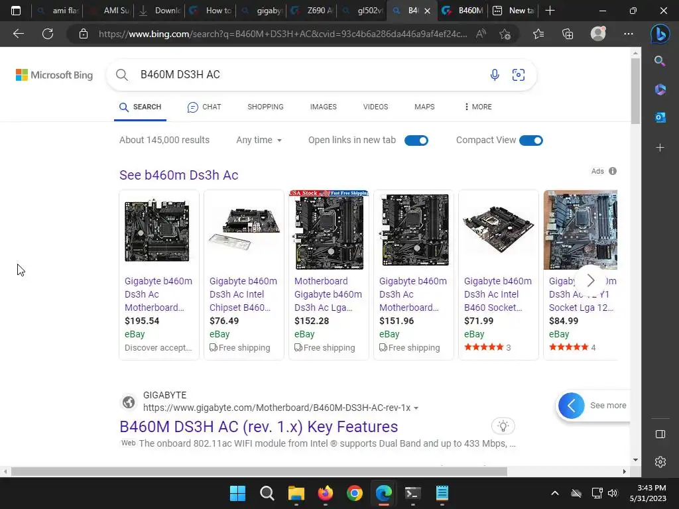Image resolution: width=679 pixels, height=509 pixels.
Task: Open Google Chrome from taskbar
Action: click(x=354, y=493)
